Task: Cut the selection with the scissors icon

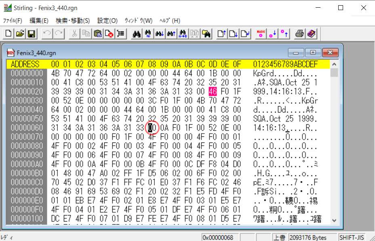Action: [x=74, y=34]
